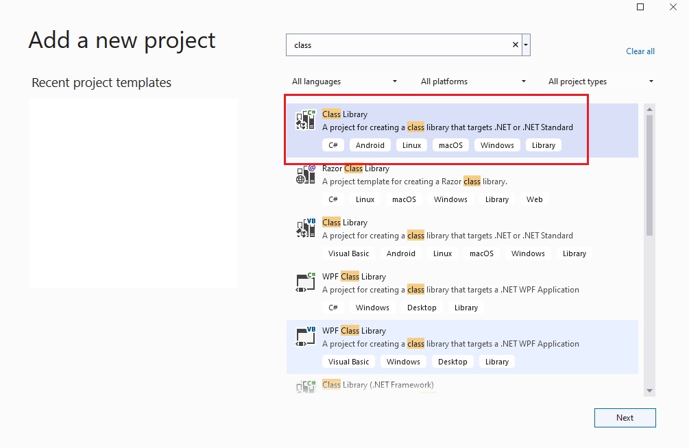Click the Next button
Screen dimensions: 689x448
click(x=625, y=418)
